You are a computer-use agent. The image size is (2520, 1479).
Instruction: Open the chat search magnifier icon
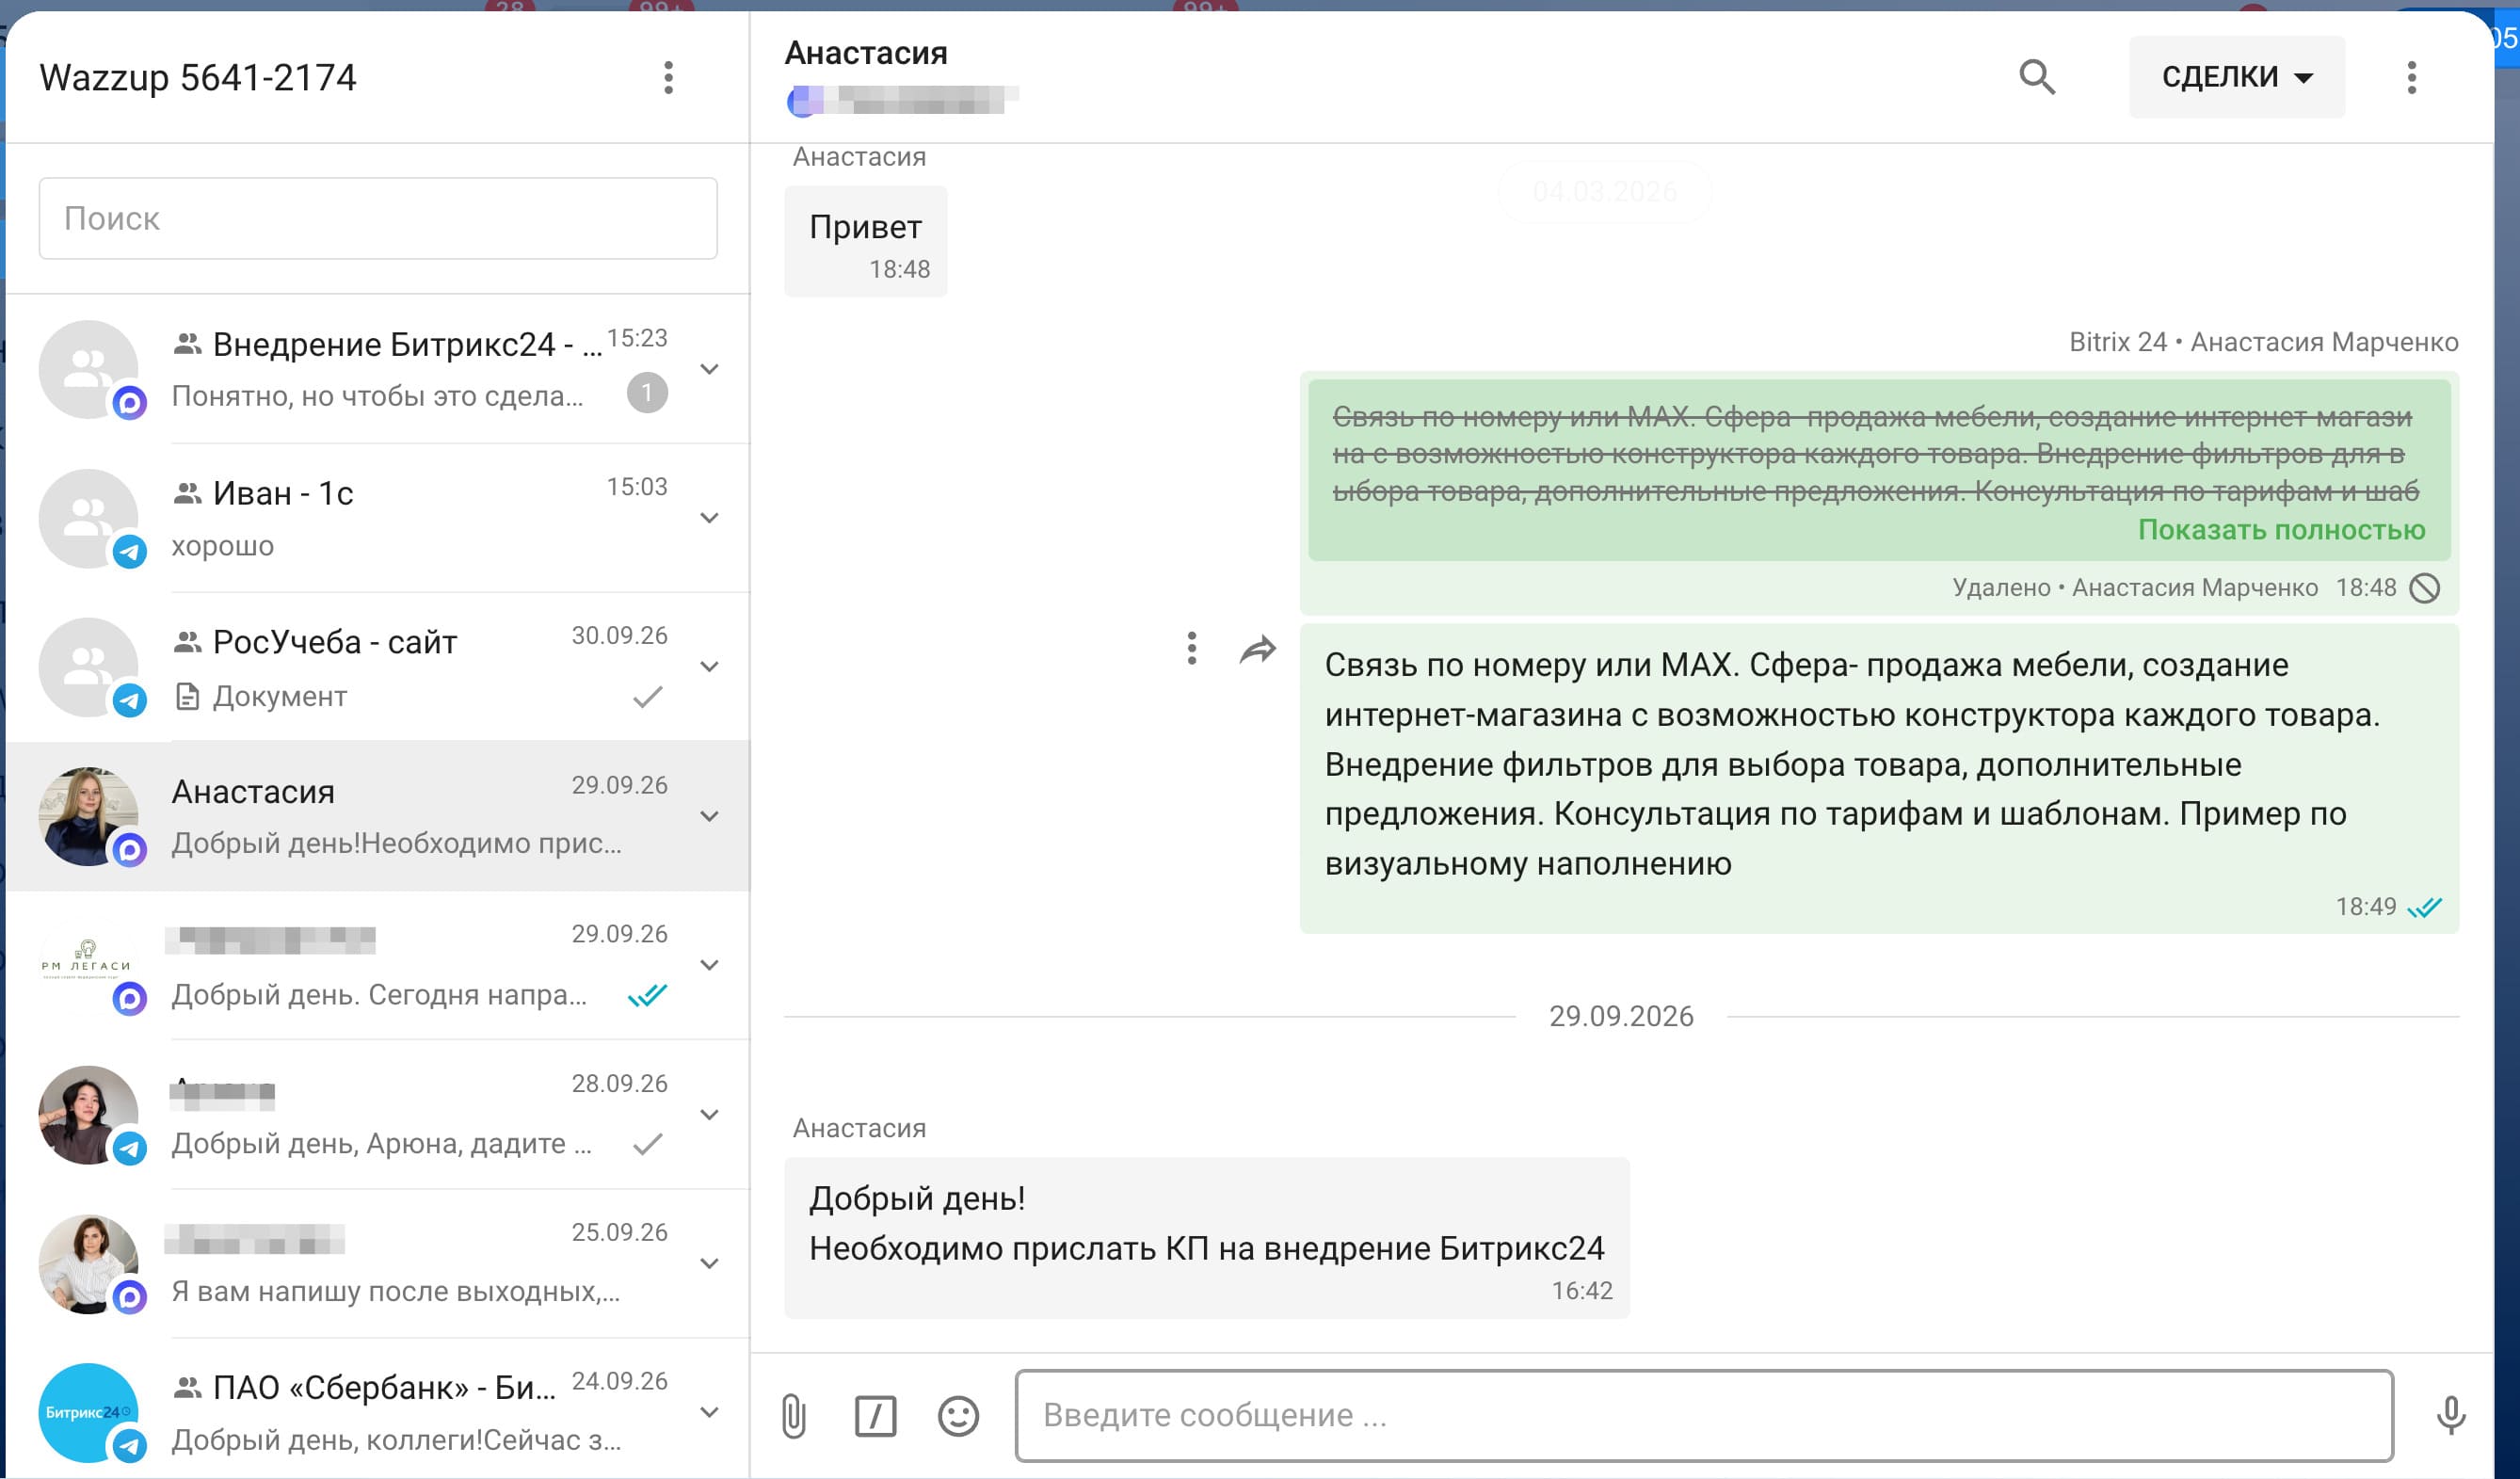[x=2036, y=77]
